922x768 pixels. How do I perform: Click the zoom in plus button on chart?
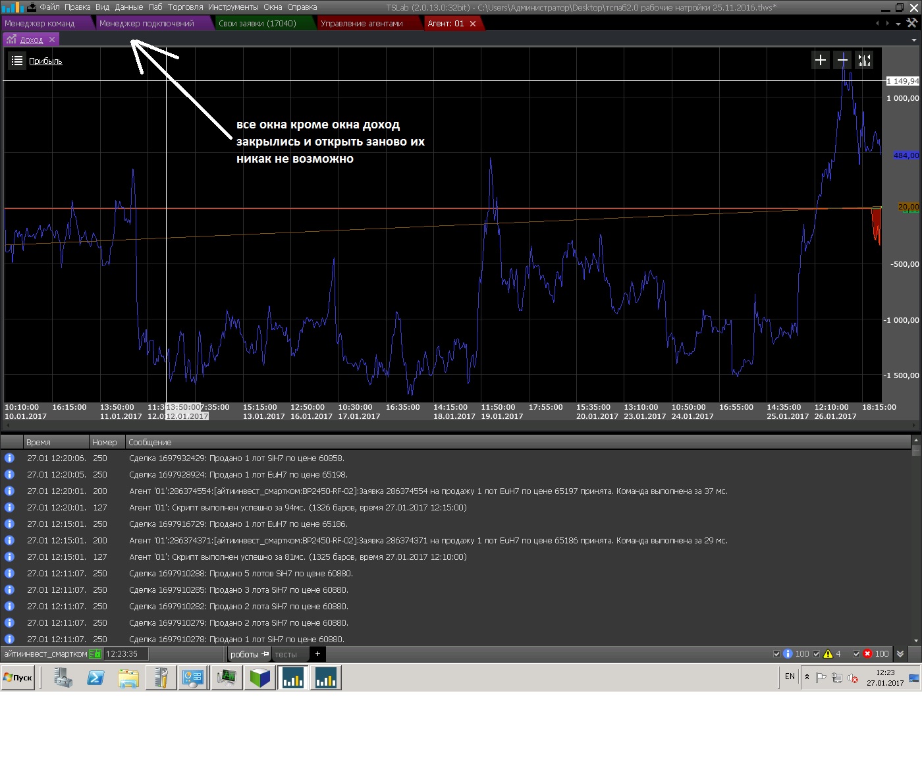(x=820, y=61)
